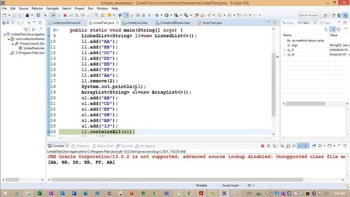The image size is (350, 197).
Task: Open the Debug button dropdown arrow
Action: click(161, 15)
